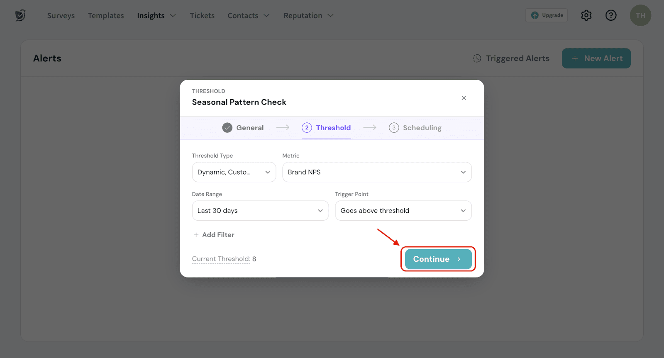Image resolution: width=664 pixels, height=358 pixels.
Task: Open the Threshold Type dropdown
Action: [234, 172]
